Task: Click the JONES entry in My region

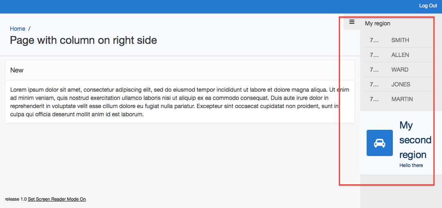Action: (x=400, y=84)
